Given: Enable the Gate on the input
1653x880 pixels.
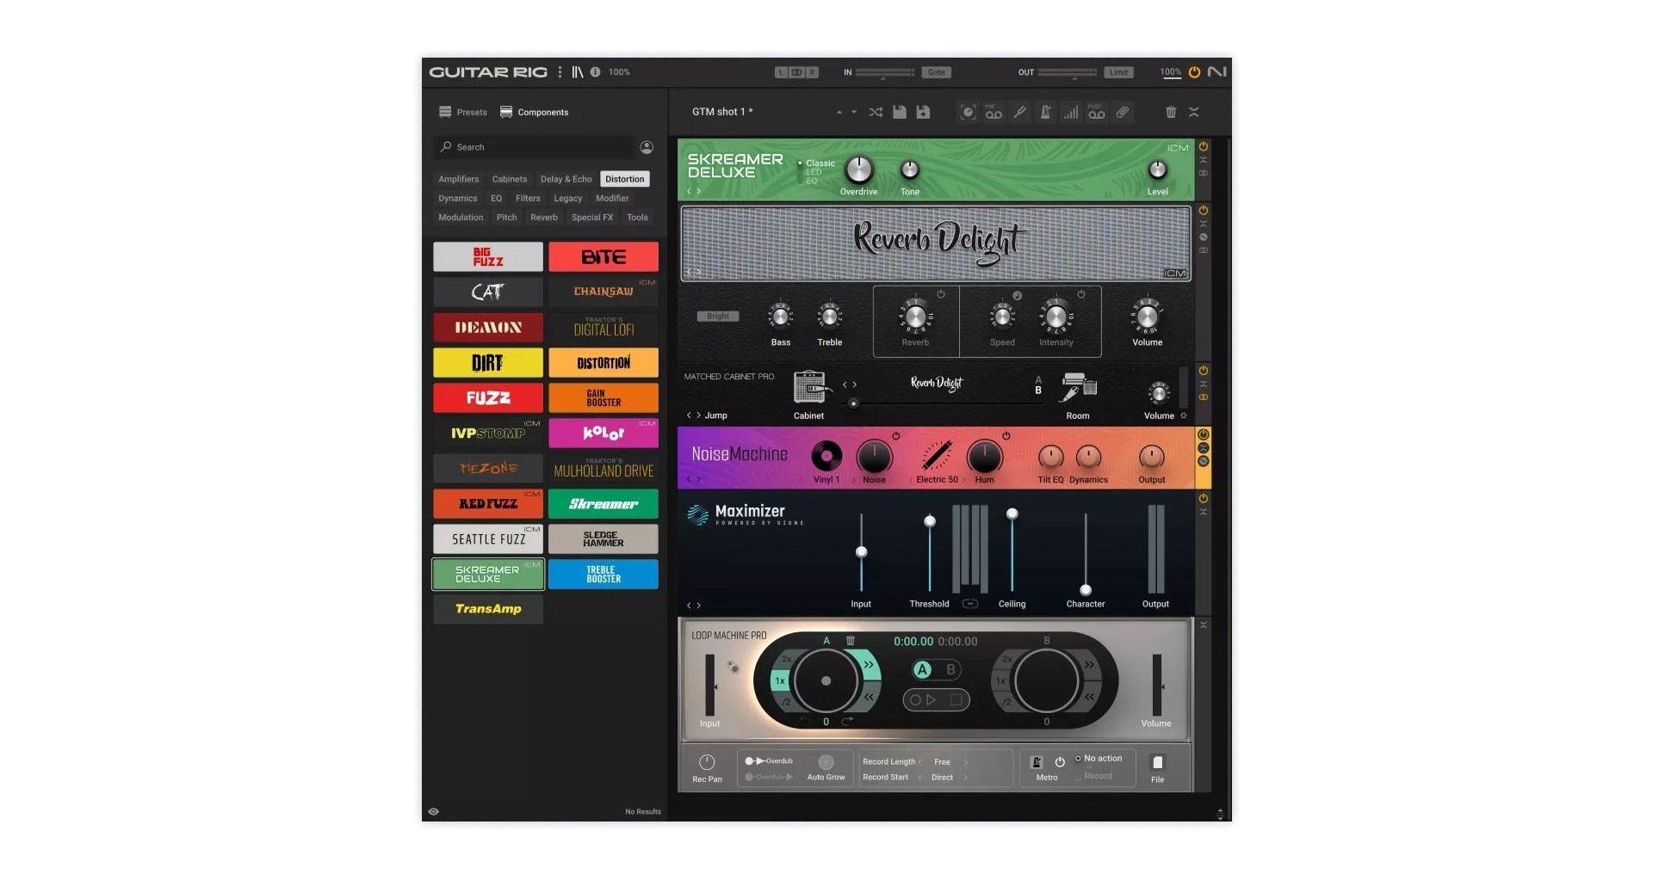Looking at the screenshot, I should pyautogui.click(x=936, y=72).
